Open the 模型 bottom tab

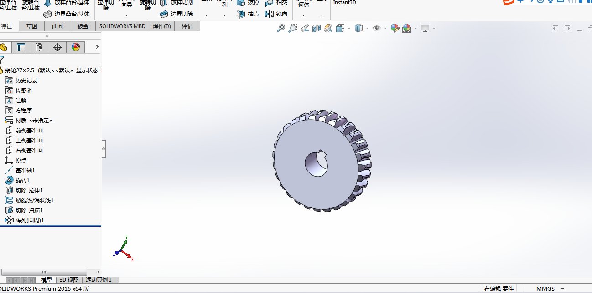pyautogui.click(x=47, y=280)
